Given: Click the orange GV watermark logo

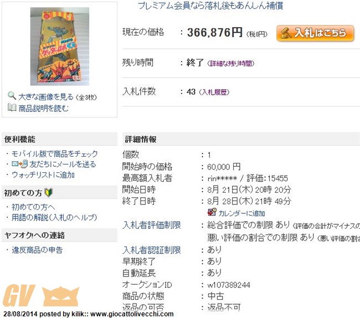Looking at the screenshot, I should click(42, 295).
